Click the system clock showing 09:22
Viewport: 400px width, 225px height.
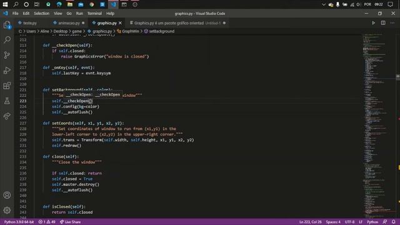[x=379, y=4]
